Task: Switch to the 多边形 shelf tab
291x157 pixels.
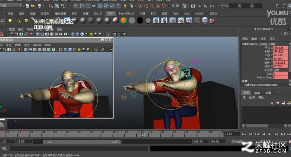Action: (x=45, y=13)
